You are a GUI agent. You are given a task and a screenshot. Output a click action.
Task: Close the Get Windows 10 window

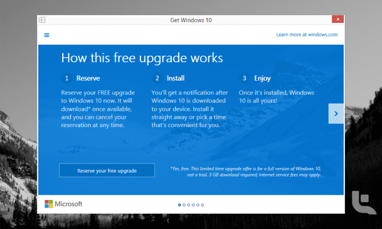tap(338, 19)
